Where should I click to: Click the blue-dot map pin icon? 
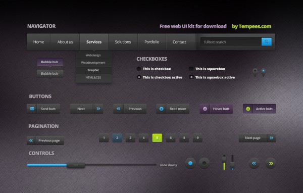pyautogui.click(x=263, y=72)
